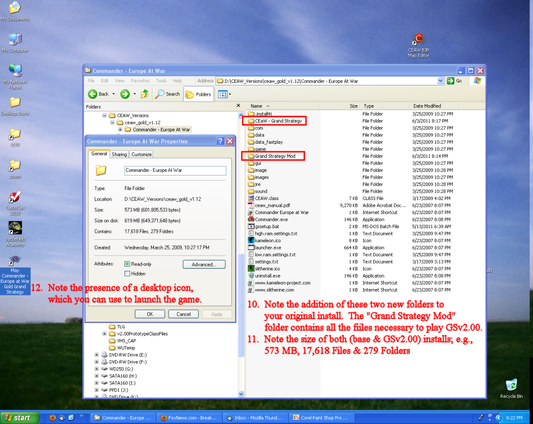Click OK in the Properties dialog
The width and height of the screenshot is (533, 424).
[x=150, y=314]
